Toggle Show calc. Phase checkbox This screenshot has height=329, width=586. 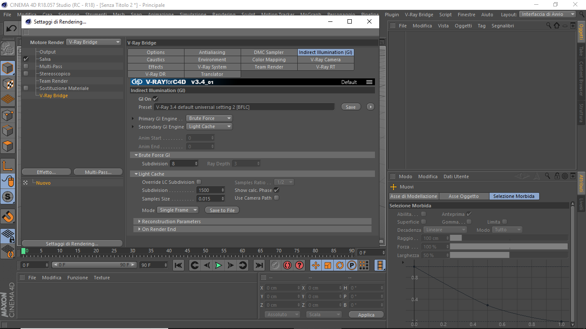[x=276, y=190]
